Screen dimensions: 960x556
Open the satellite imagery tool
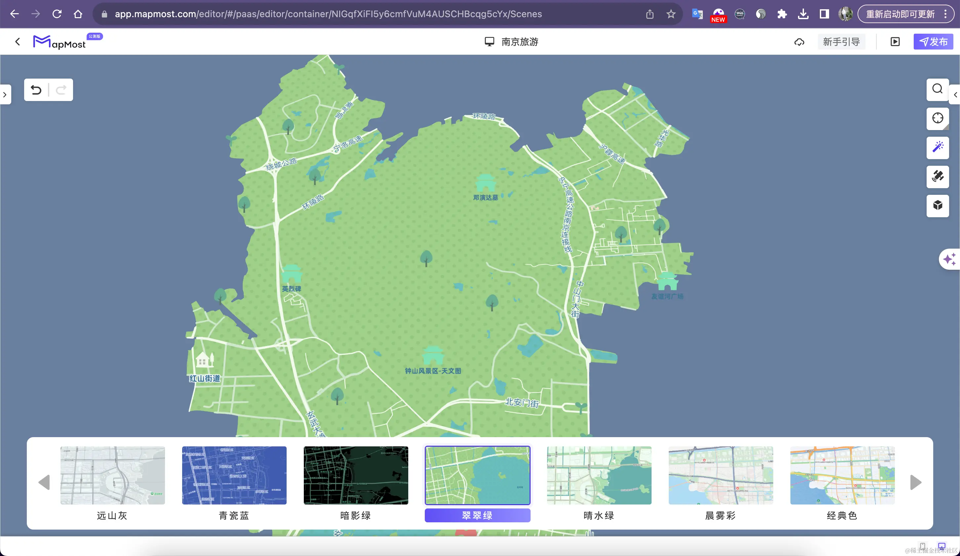coord(938,177)
